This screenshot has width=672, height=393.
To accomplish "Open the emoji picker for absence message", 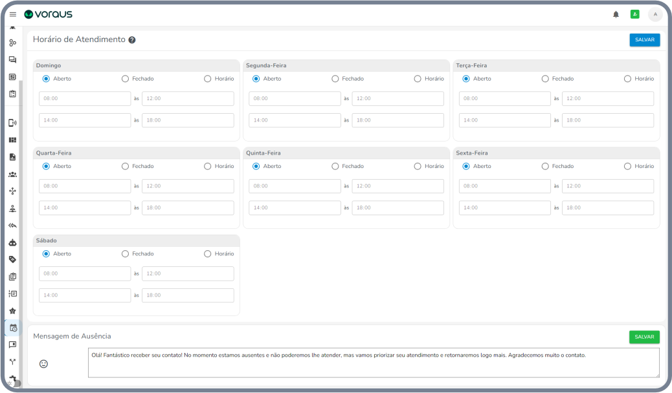I will pos(44,364).
